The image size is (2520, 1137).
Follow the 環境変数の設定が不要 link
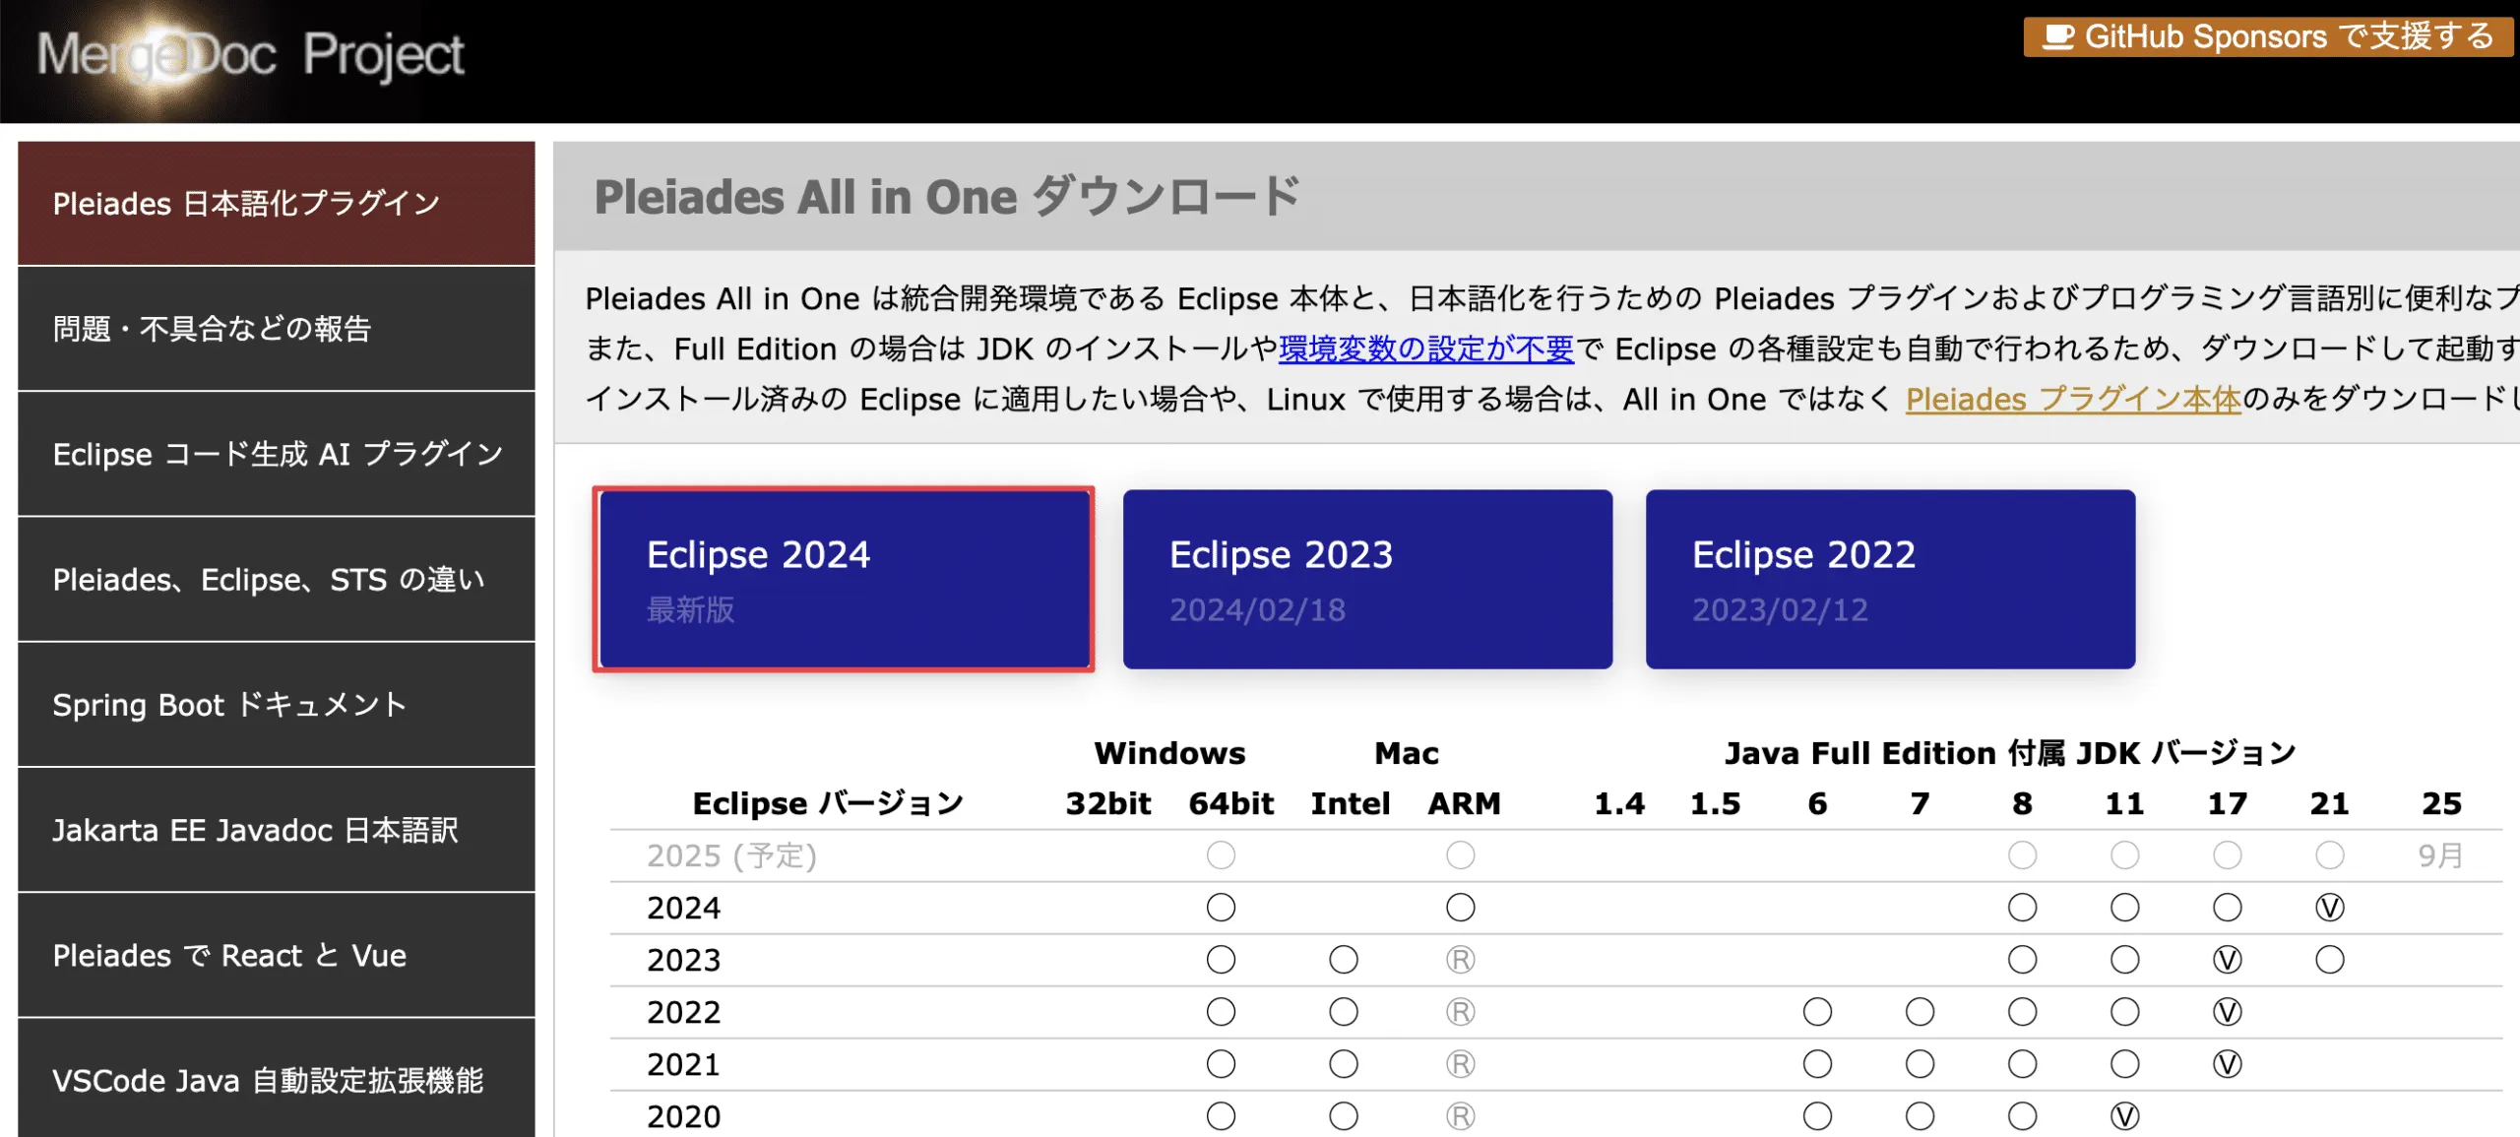(1426, 348)
